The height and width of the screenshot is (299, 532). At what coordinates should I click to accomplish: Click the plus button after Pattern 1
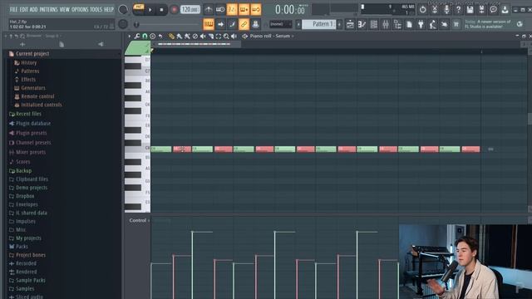point(340,24)
